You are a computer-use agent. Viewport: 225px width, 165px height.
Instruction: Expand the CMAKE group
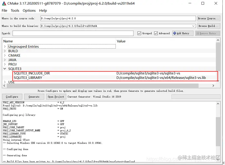pyautogui.click(x=5, y=56)
